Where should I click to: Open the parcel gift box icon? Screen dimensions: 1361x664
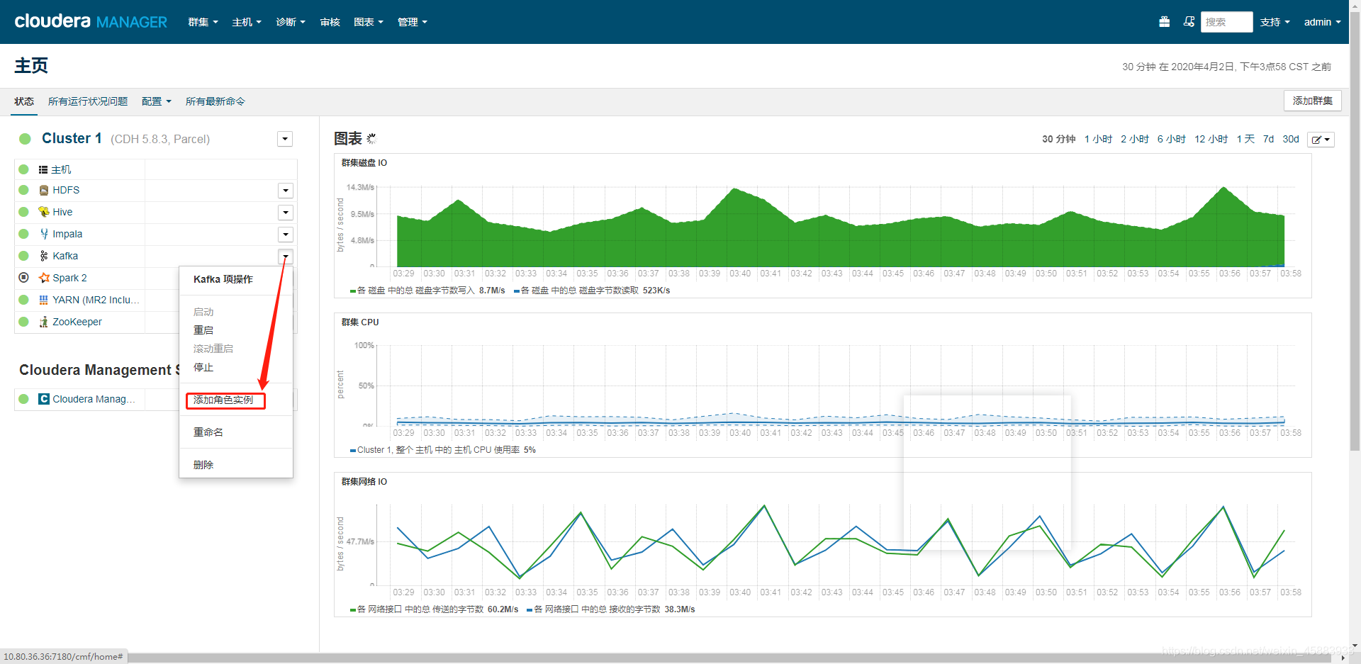point(1164,22)
